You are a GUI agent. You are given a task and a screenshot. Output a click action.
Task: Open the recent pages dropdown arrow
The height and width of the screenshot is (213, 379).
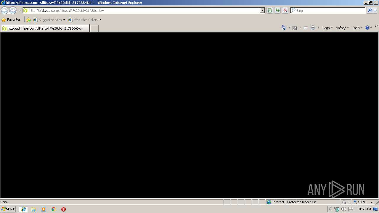(19, 11)
